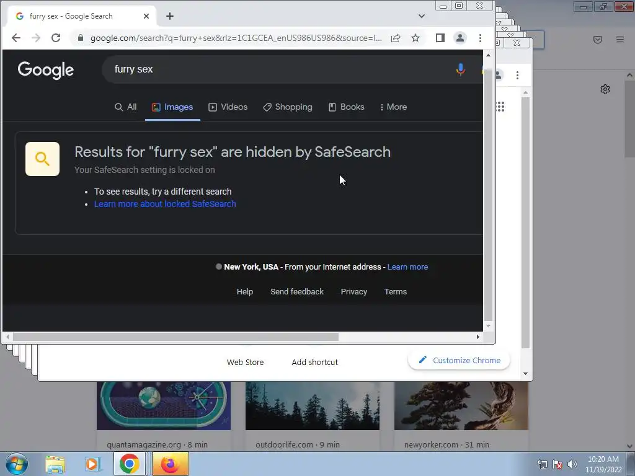The height and width of the screenshot is (476, 635).
Task: Click the horizontal scrollbar of Chrome page
Action: pos(175,337)
